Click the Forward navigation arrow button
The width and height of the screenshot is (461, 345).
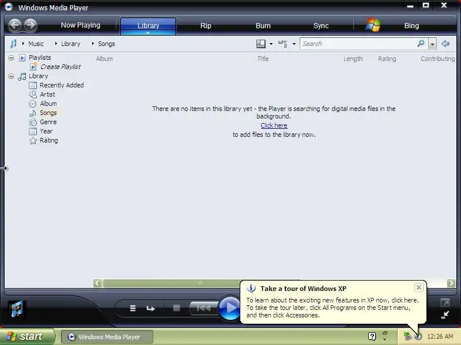click(31, 25)
